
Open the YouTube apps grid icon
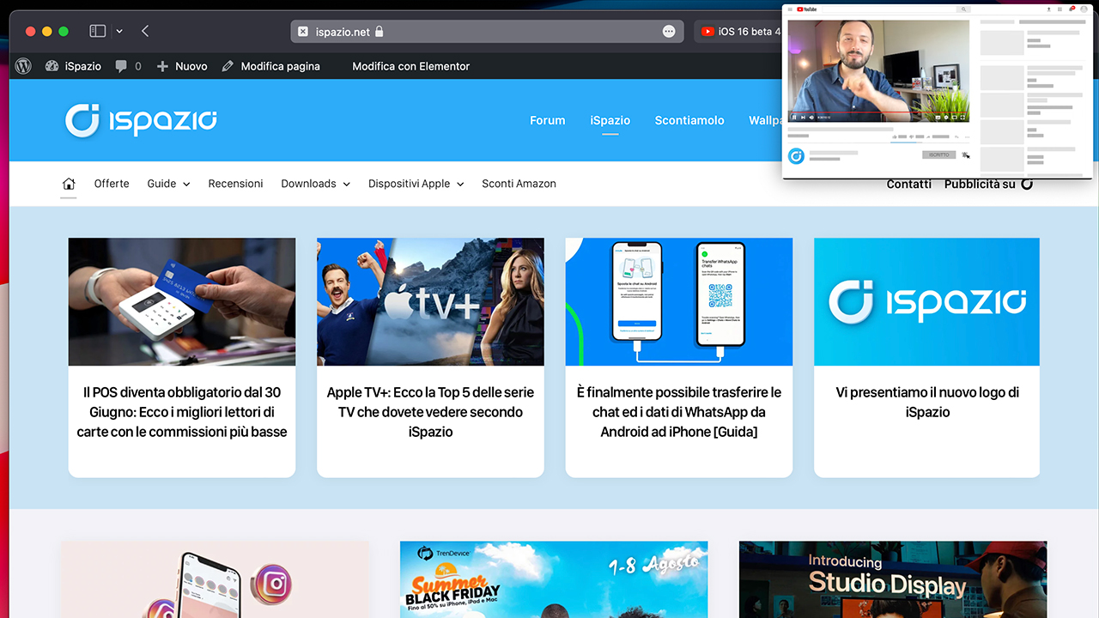[1060, 9]
